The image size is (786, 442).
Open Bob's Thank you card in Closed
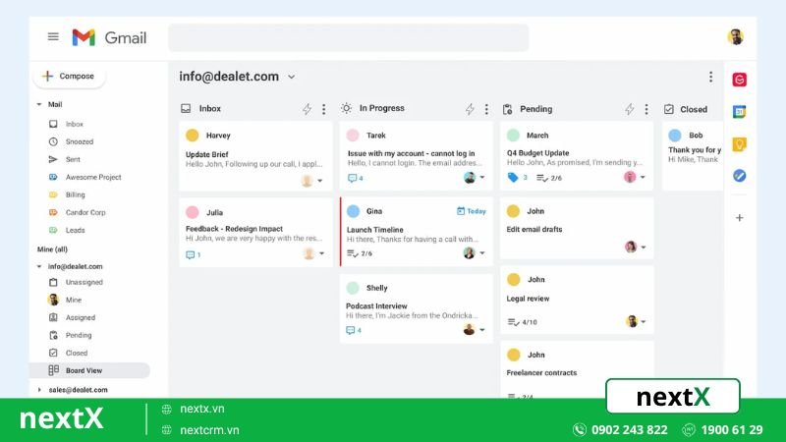coord(693,156)
